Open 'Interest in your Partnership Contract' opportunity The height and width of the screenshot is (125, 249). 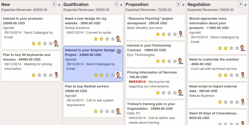click(x=149, y=48)
